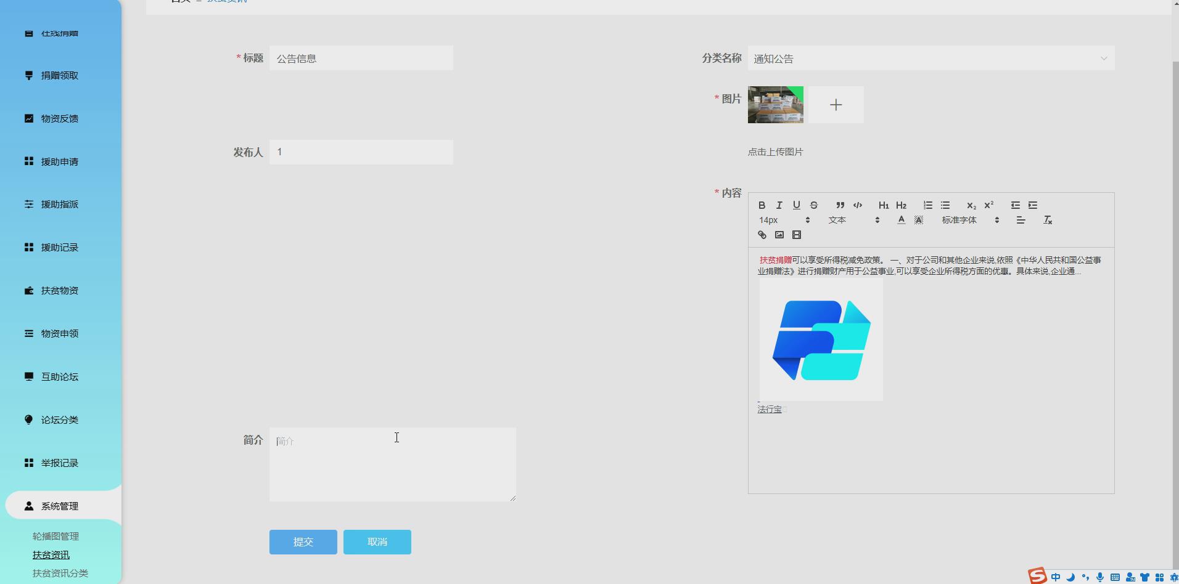Increase indent of paragraph
The image size is (1179, 584).
pyautogui.click(x=1032, y=205)
